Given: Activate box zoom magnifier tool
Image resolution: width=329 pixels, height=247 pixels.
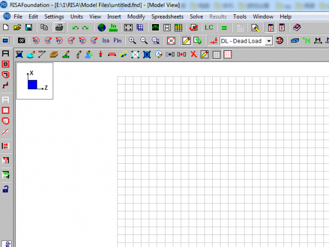Looking at the screenshot, I should click(156, 41).
